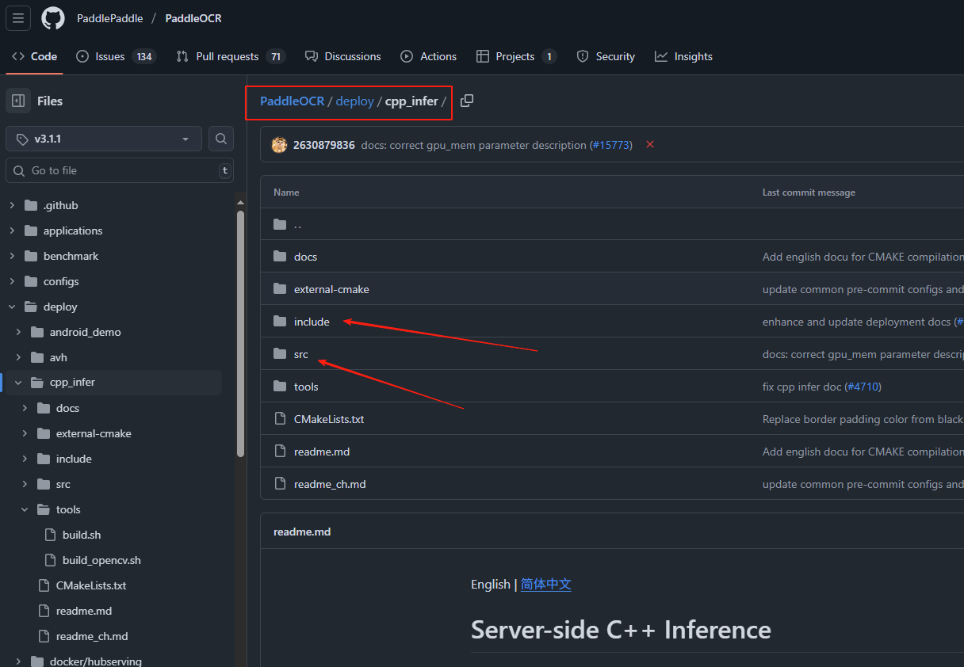This screenshot has height=667, width=964.
Task: Open readme.md in the file list
Action: [322, 452]
